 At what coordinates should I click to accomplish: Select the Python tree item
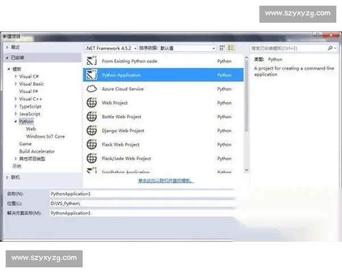pos(26,122)
